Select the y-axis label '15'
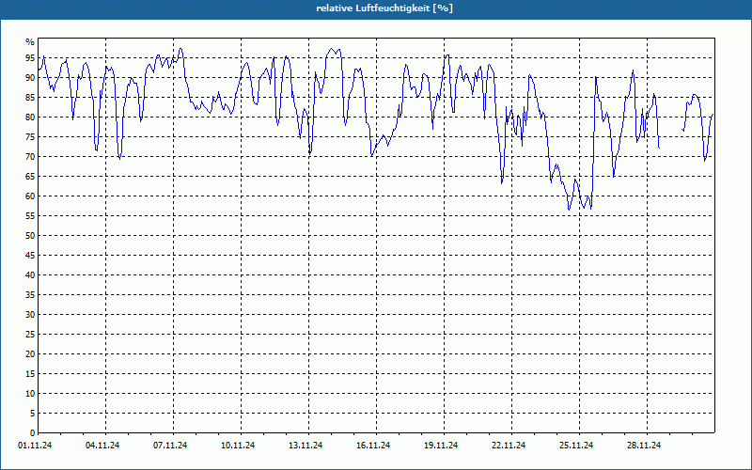 pos(30,373)
